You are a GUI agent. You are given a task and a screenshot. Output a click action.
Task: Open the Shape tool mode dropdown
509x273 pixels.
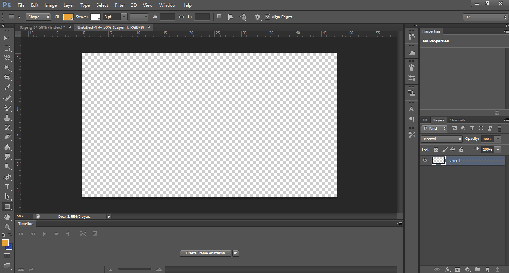[x=38, y=17]
